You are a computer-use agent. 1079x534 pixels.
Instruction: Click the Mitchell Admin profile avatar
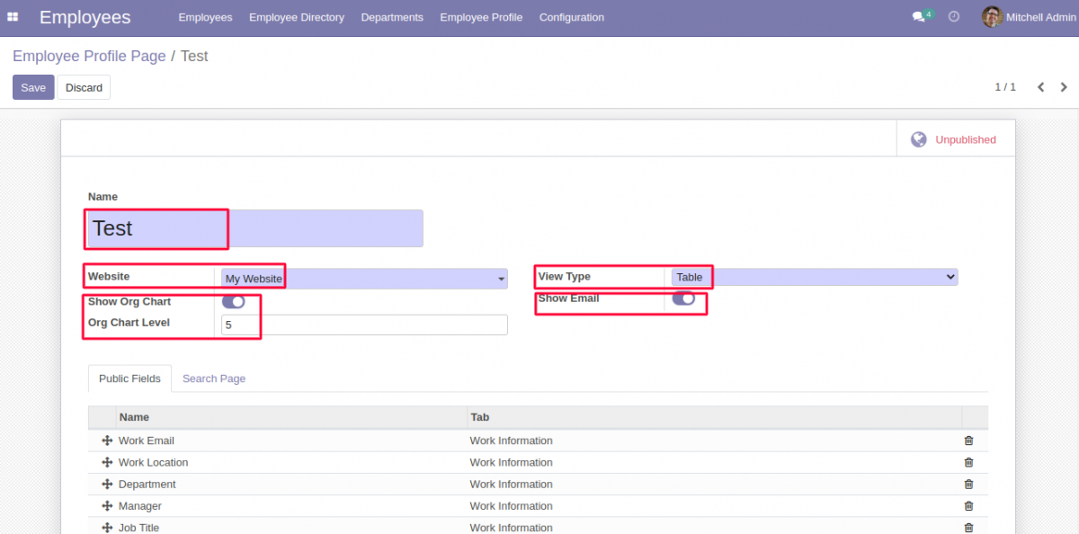point(991,16)
